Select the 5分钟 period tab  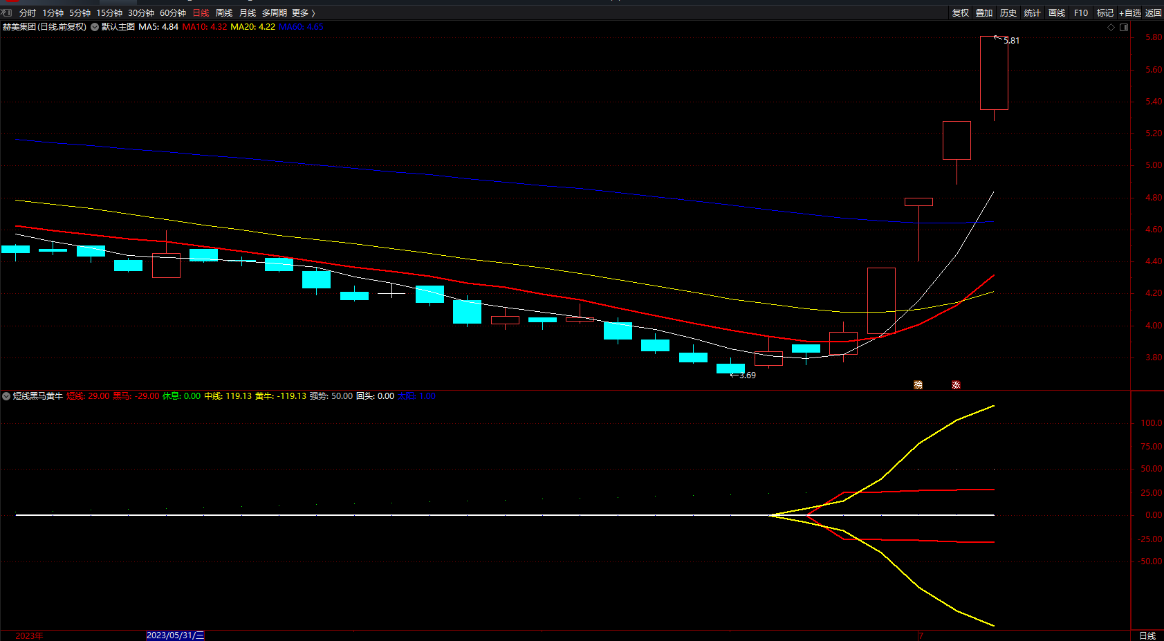(x=80, y=13)
